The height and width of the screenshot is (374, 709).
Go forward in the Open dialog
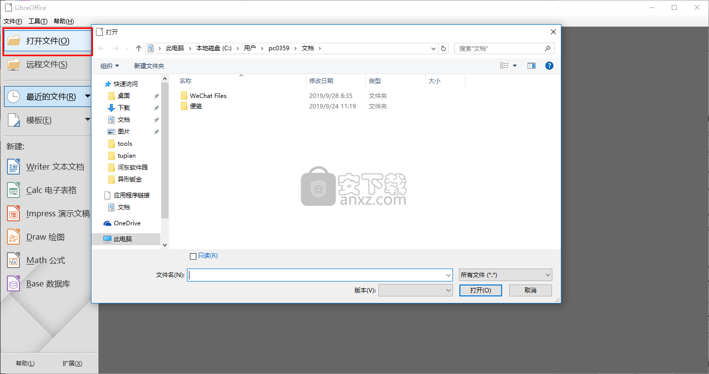116,48
